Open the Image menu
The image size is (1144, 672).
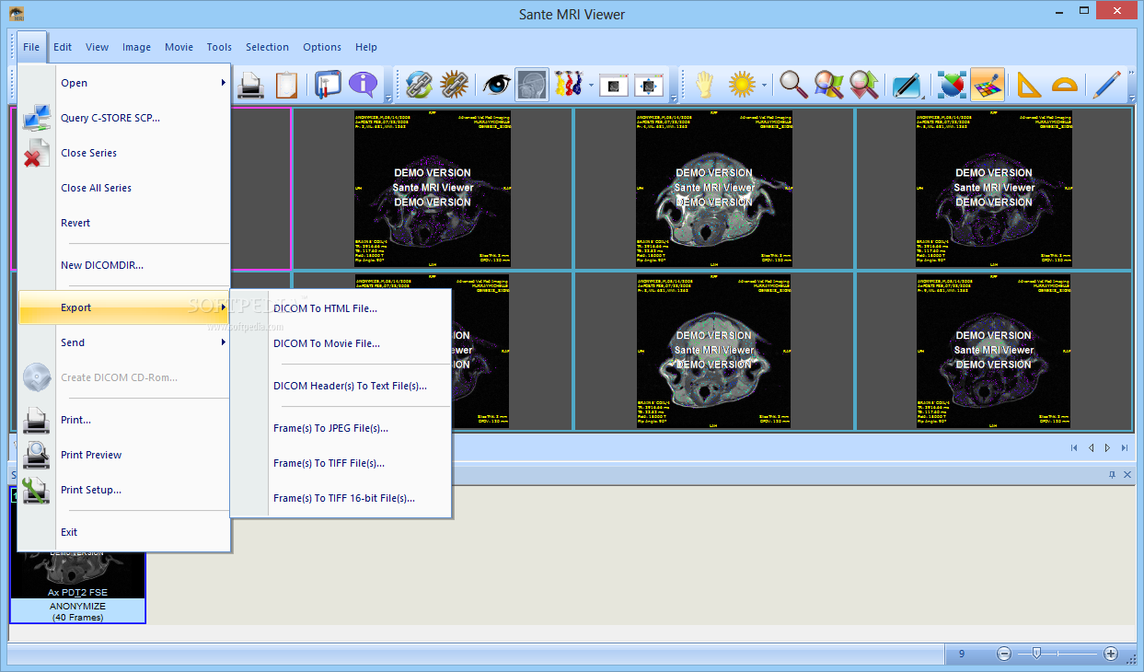click(137, 47)
